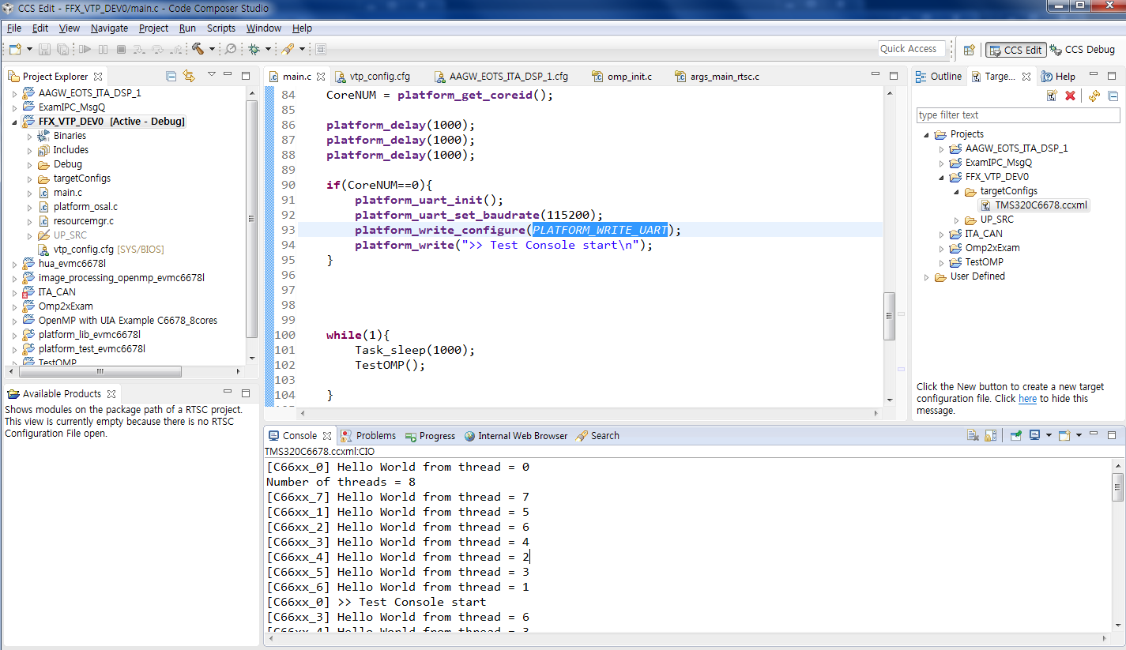Screen dimensions: 1126x650
Task: Click the Build hammer icon
Action: click(198, 49)
